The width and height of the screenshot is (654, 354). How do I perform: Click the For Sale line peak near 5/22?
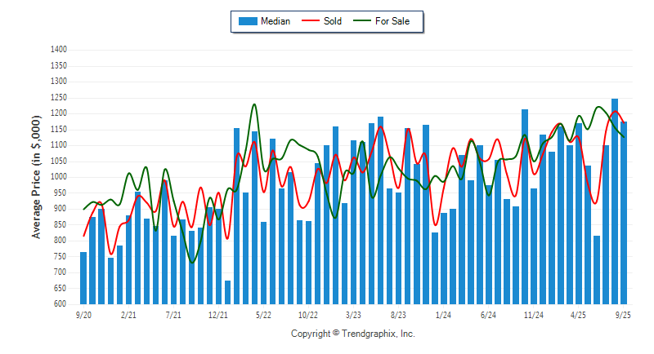pos(254,105)
